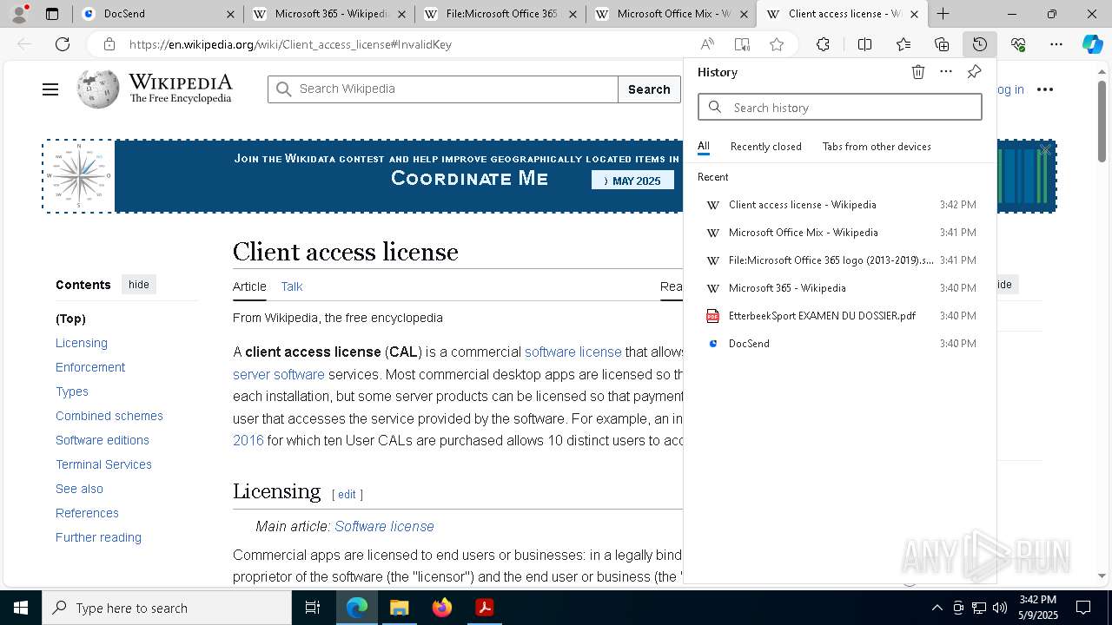The image size is (1112, 625).
Task: Open Adobe Acrobat from the taskbar
Action: (485, 608)
